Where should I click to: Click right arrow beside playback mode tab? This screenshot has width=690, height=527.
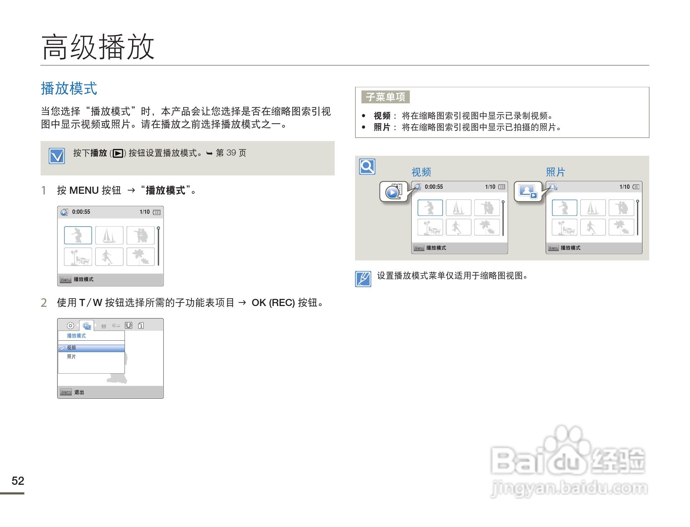point(96,325)
